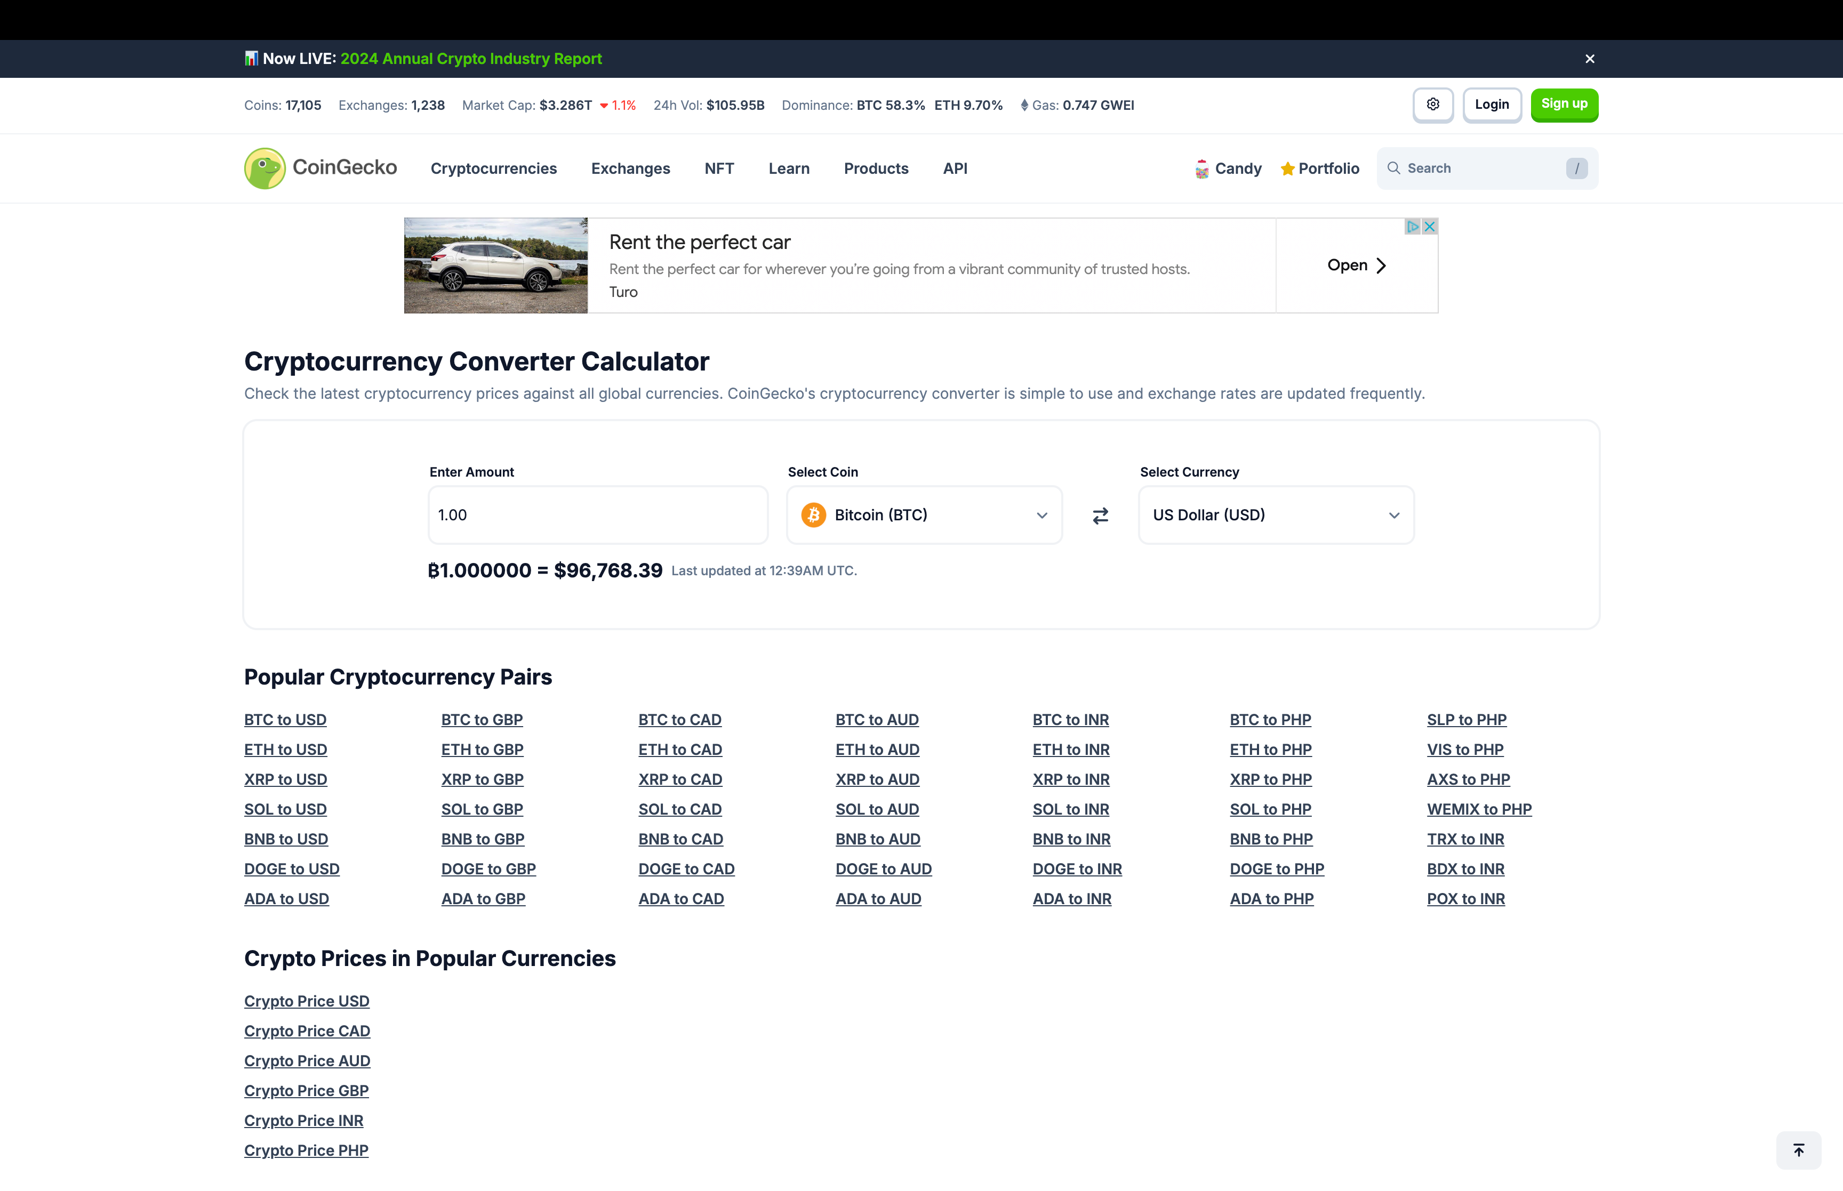
Task: Open the Cryptocurrencies menu
Action: (x=493, y=168)
